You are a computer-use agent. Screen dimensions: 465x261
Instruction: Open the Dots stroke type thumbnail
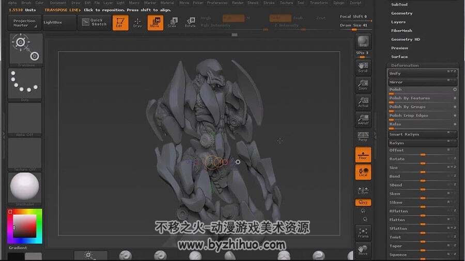coord(25,85)
